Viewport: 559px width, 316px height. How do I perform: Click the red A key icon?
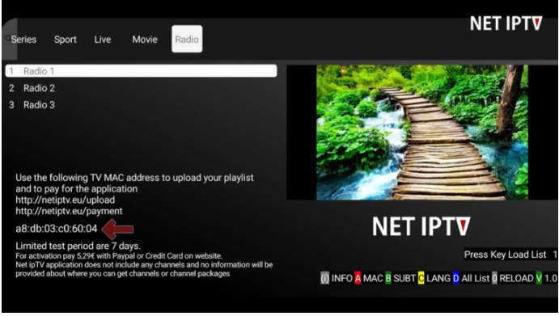358,278
